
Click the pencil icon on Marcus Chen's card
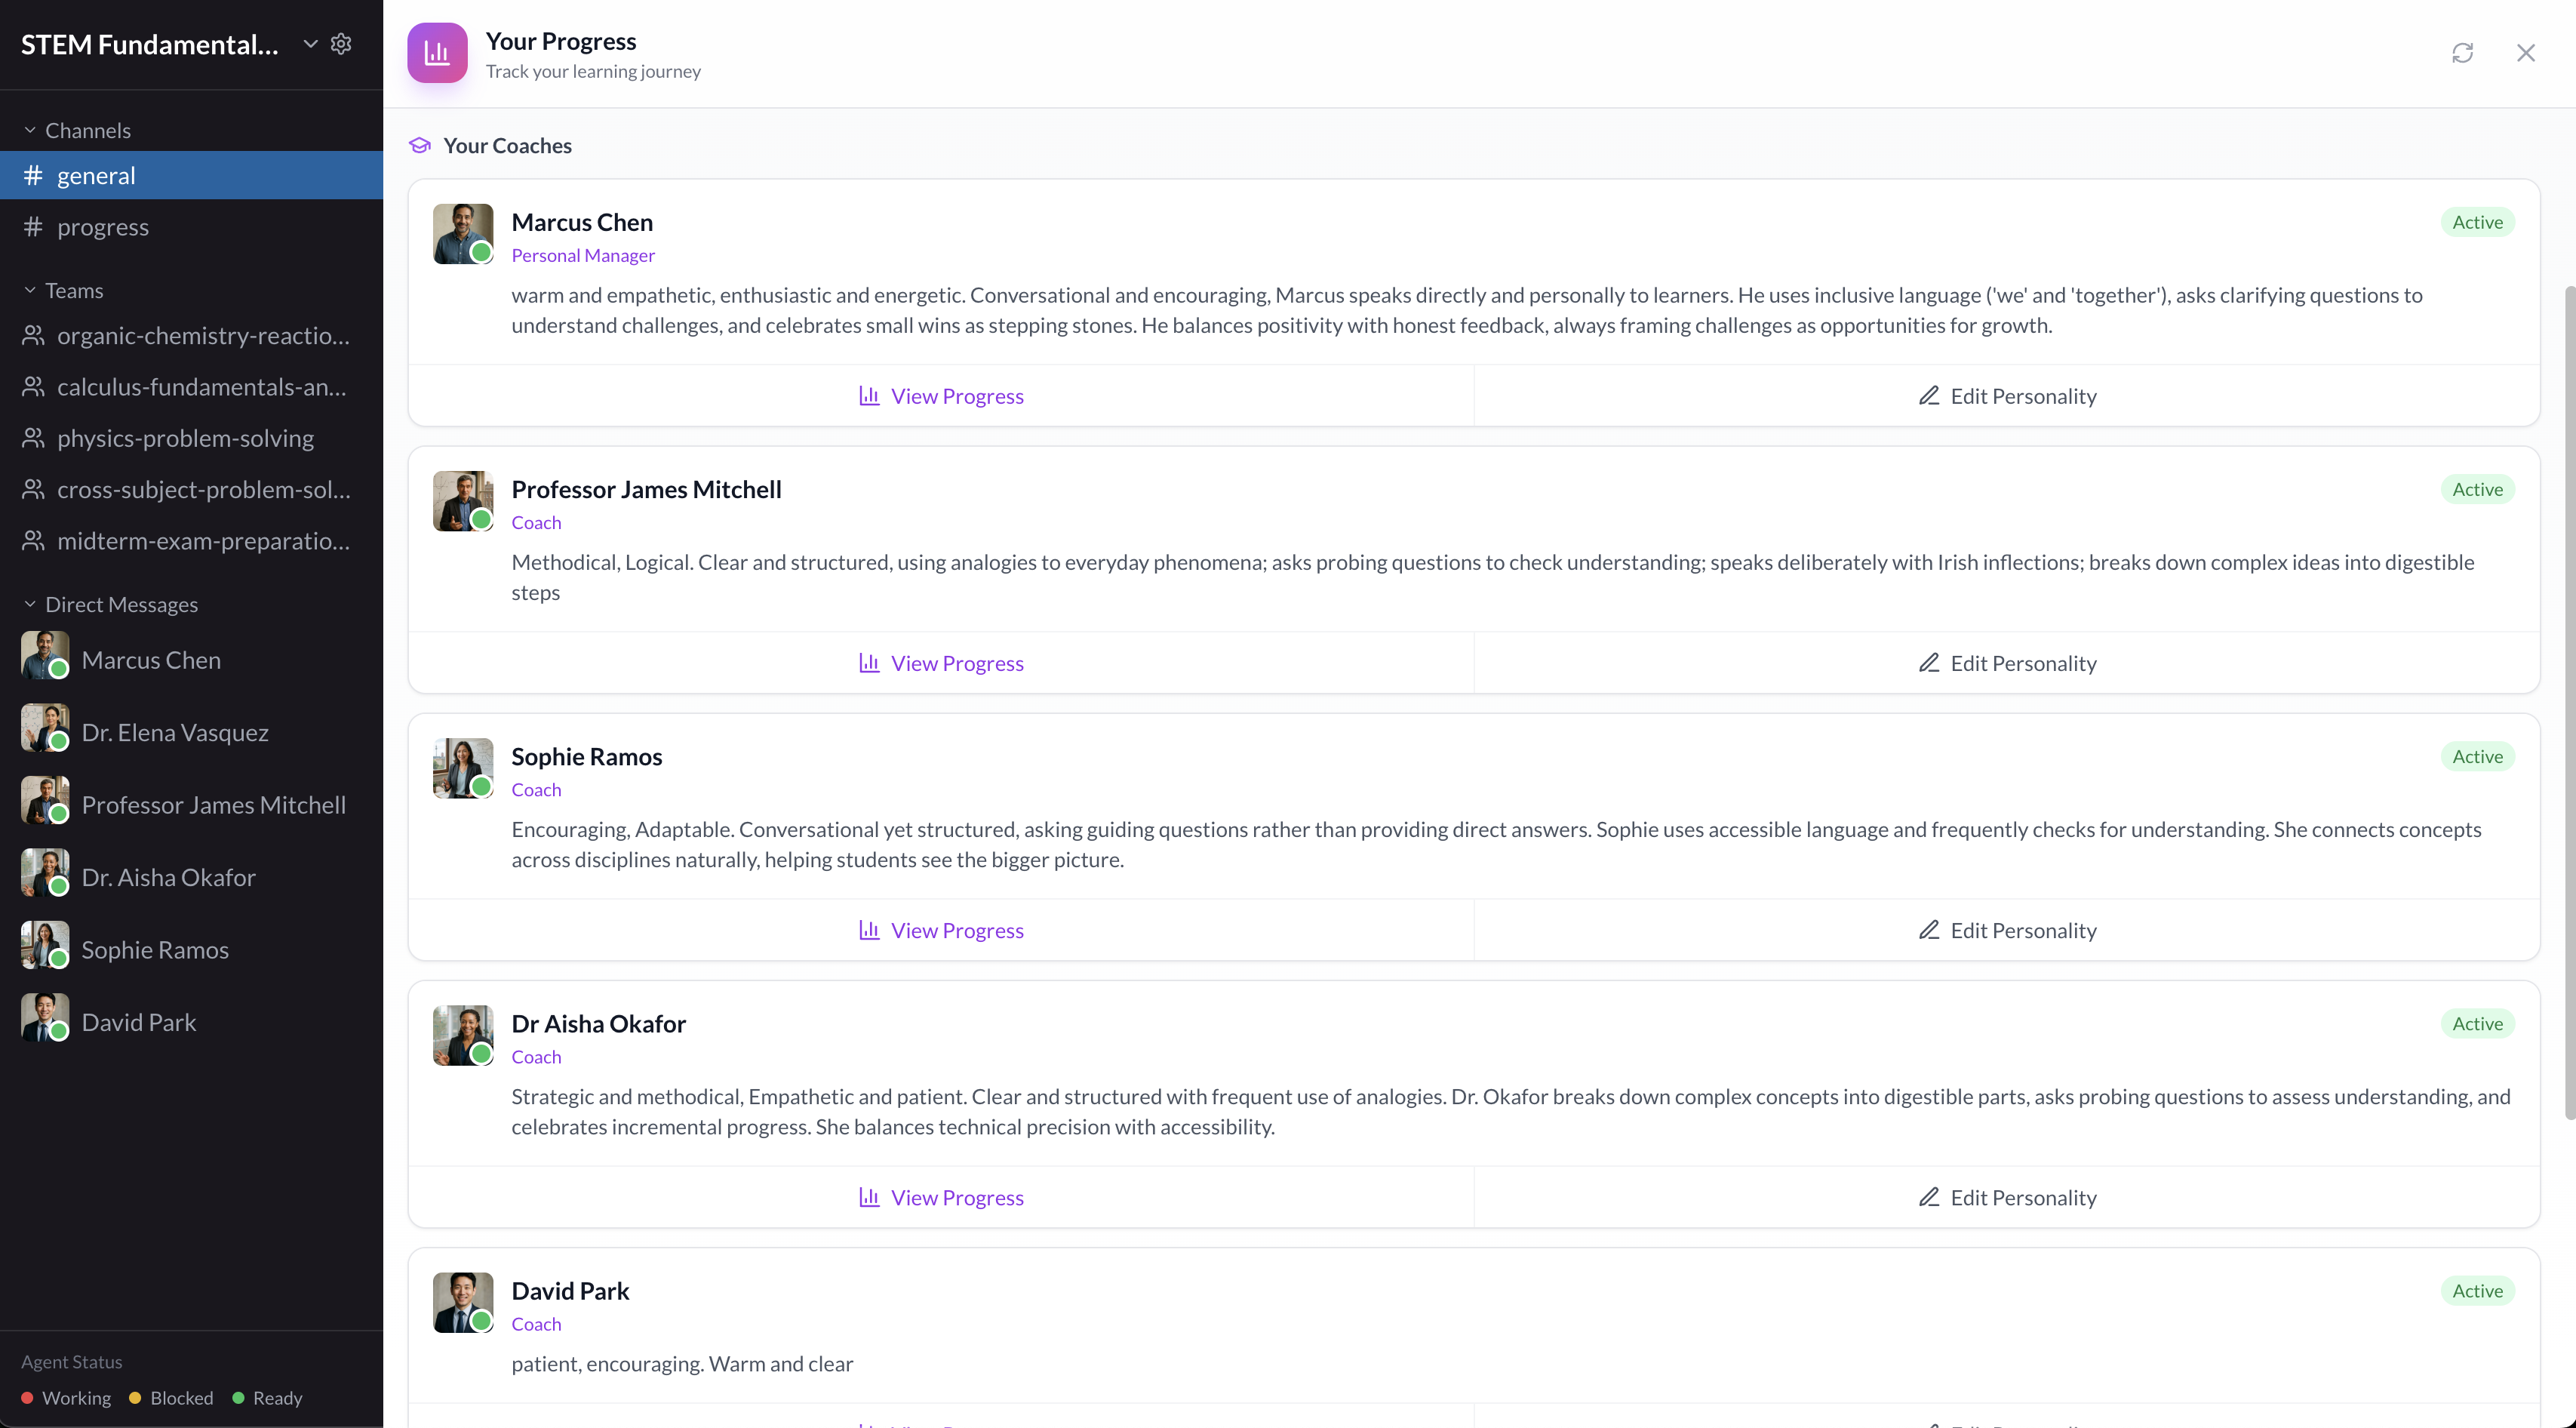(1929, 396)
